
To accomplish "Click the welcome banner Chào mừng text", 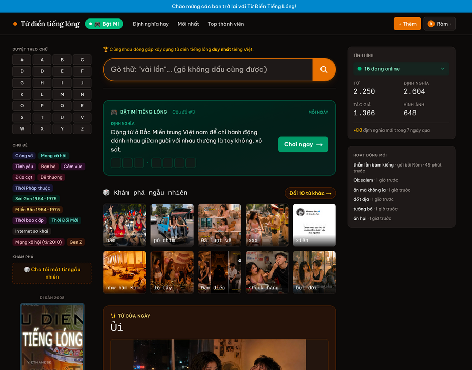I will click(234, 6).
